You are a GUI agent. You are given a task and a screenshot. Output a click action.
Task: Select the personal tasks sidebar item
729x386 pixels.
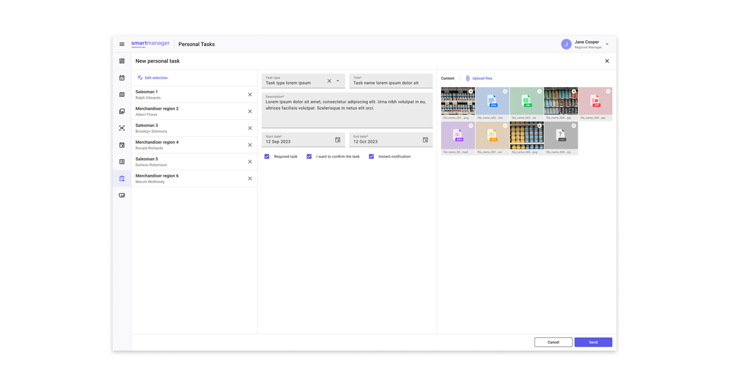[x=122, y=178]
